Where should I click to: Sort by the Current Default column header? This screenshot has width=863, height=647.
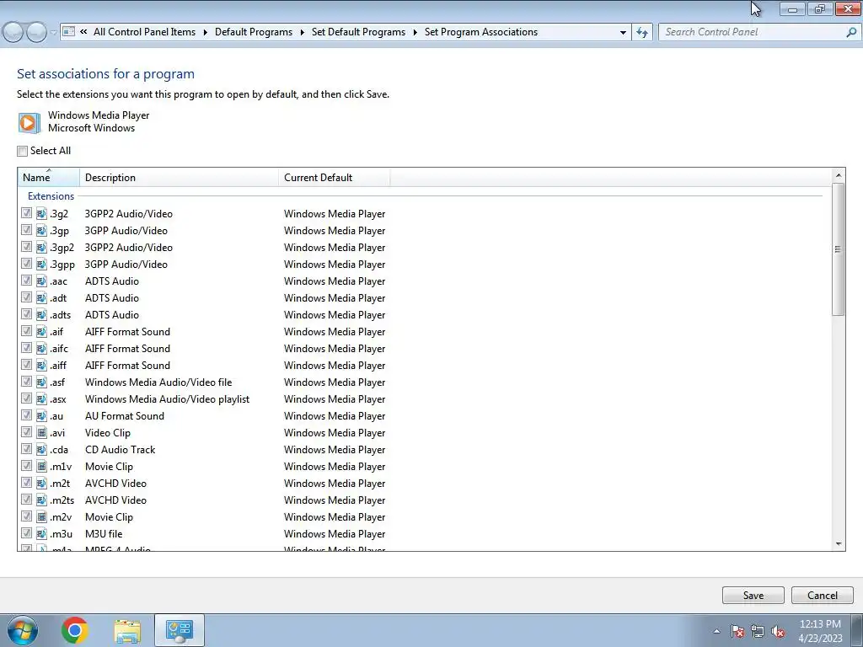pos(334,177)
